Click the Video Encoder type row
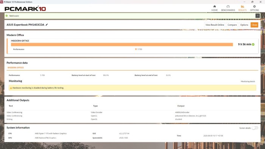Image resolution: width=265 pixels, height=149 pixels. (x=97, y=112)
